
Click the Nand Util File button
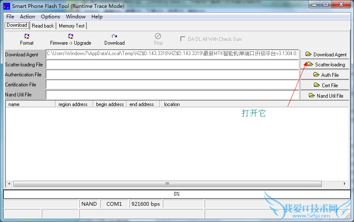(325, 96)
